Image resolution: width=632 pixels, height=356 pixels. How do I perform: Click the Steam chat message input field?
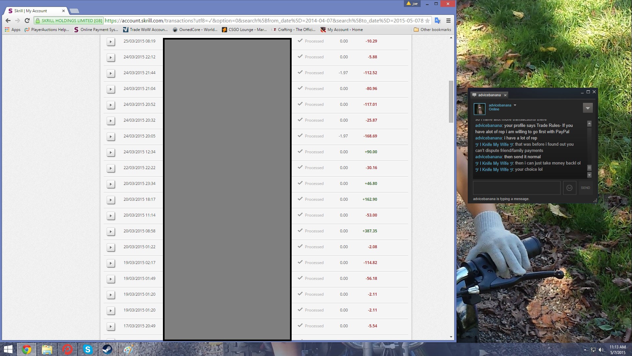click(516, 188)
